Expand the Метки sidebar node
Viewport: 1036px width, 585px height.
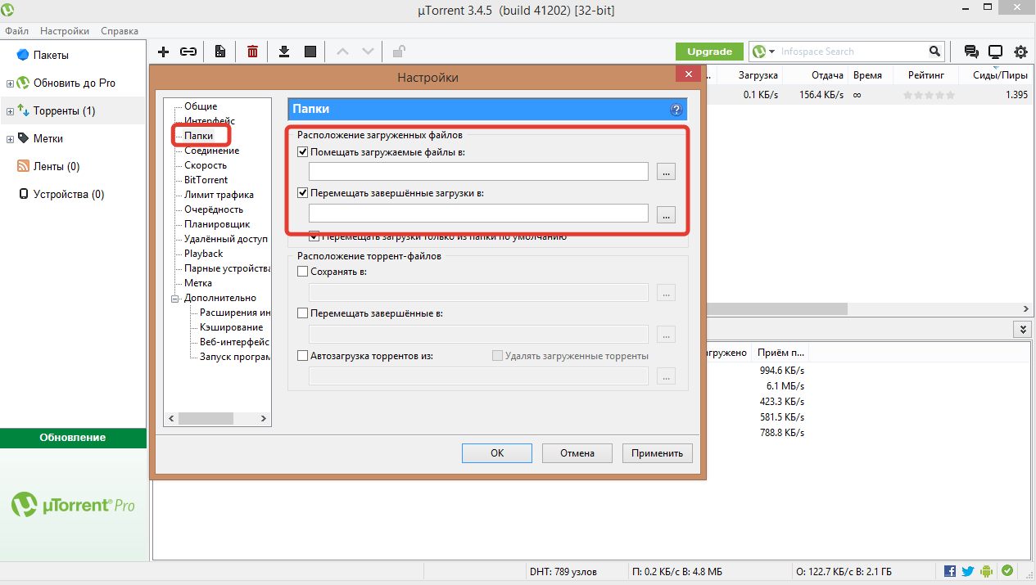[x=10, y=139]
